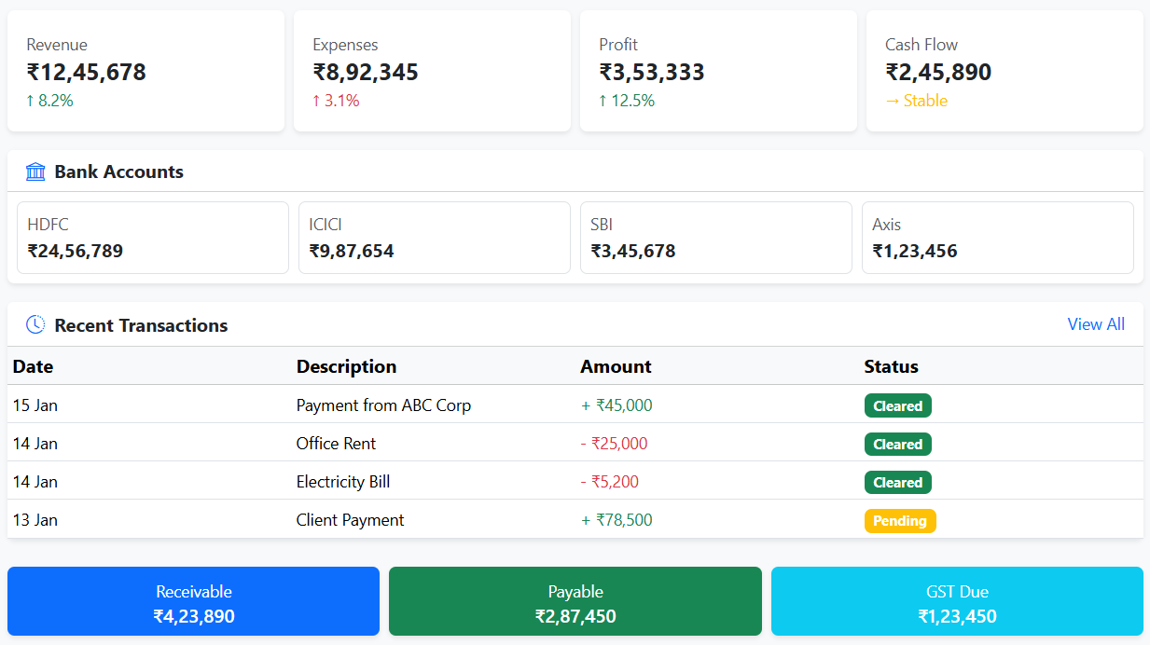Click the Revenue metric card
This screenshot has height=645, width=1150.
pos(145,71)
